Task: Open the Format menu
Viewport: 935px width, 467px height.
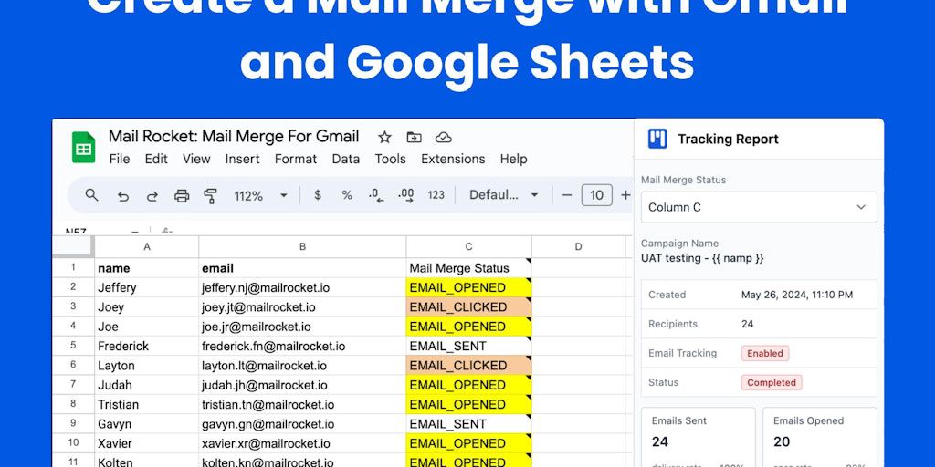Action: [296, 159]
